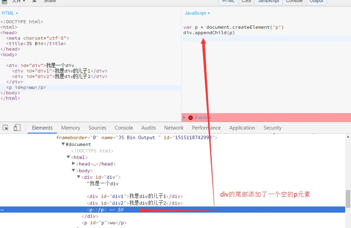Switch to the Memory tab

point(71,128)
